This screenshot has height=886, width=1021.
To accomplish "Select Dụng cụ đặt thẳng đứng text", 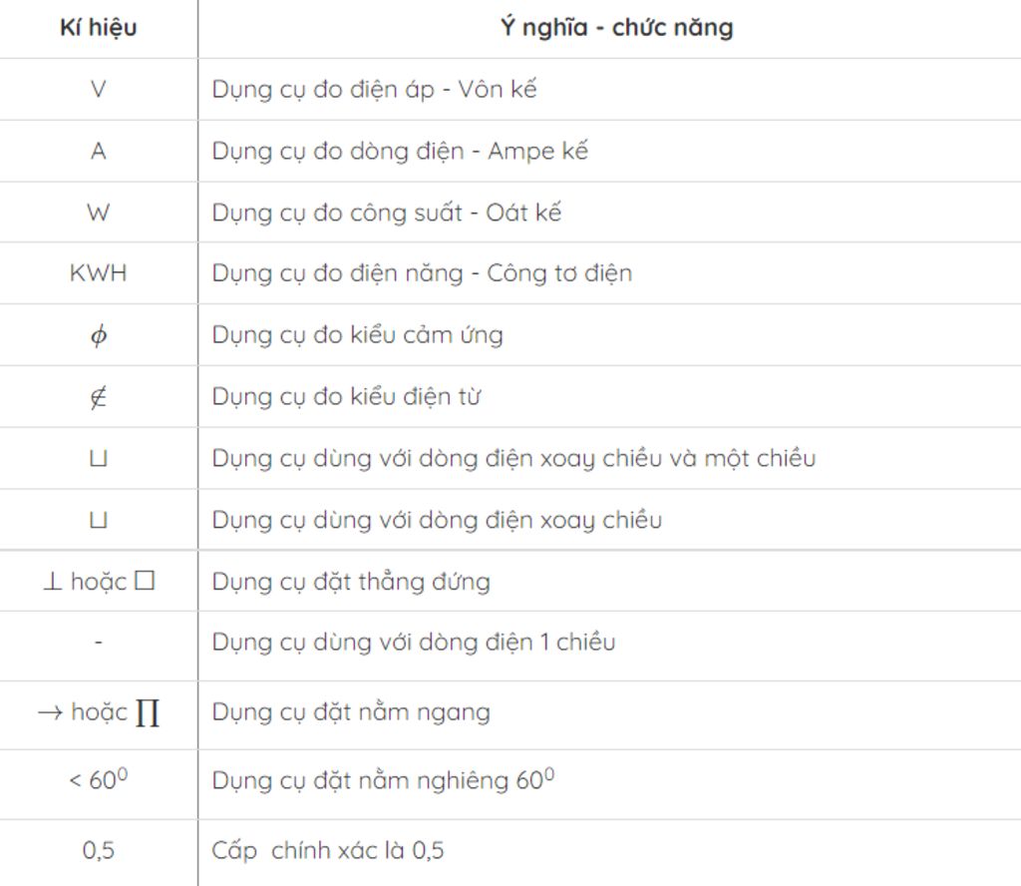I will click(x=351, y=582).
